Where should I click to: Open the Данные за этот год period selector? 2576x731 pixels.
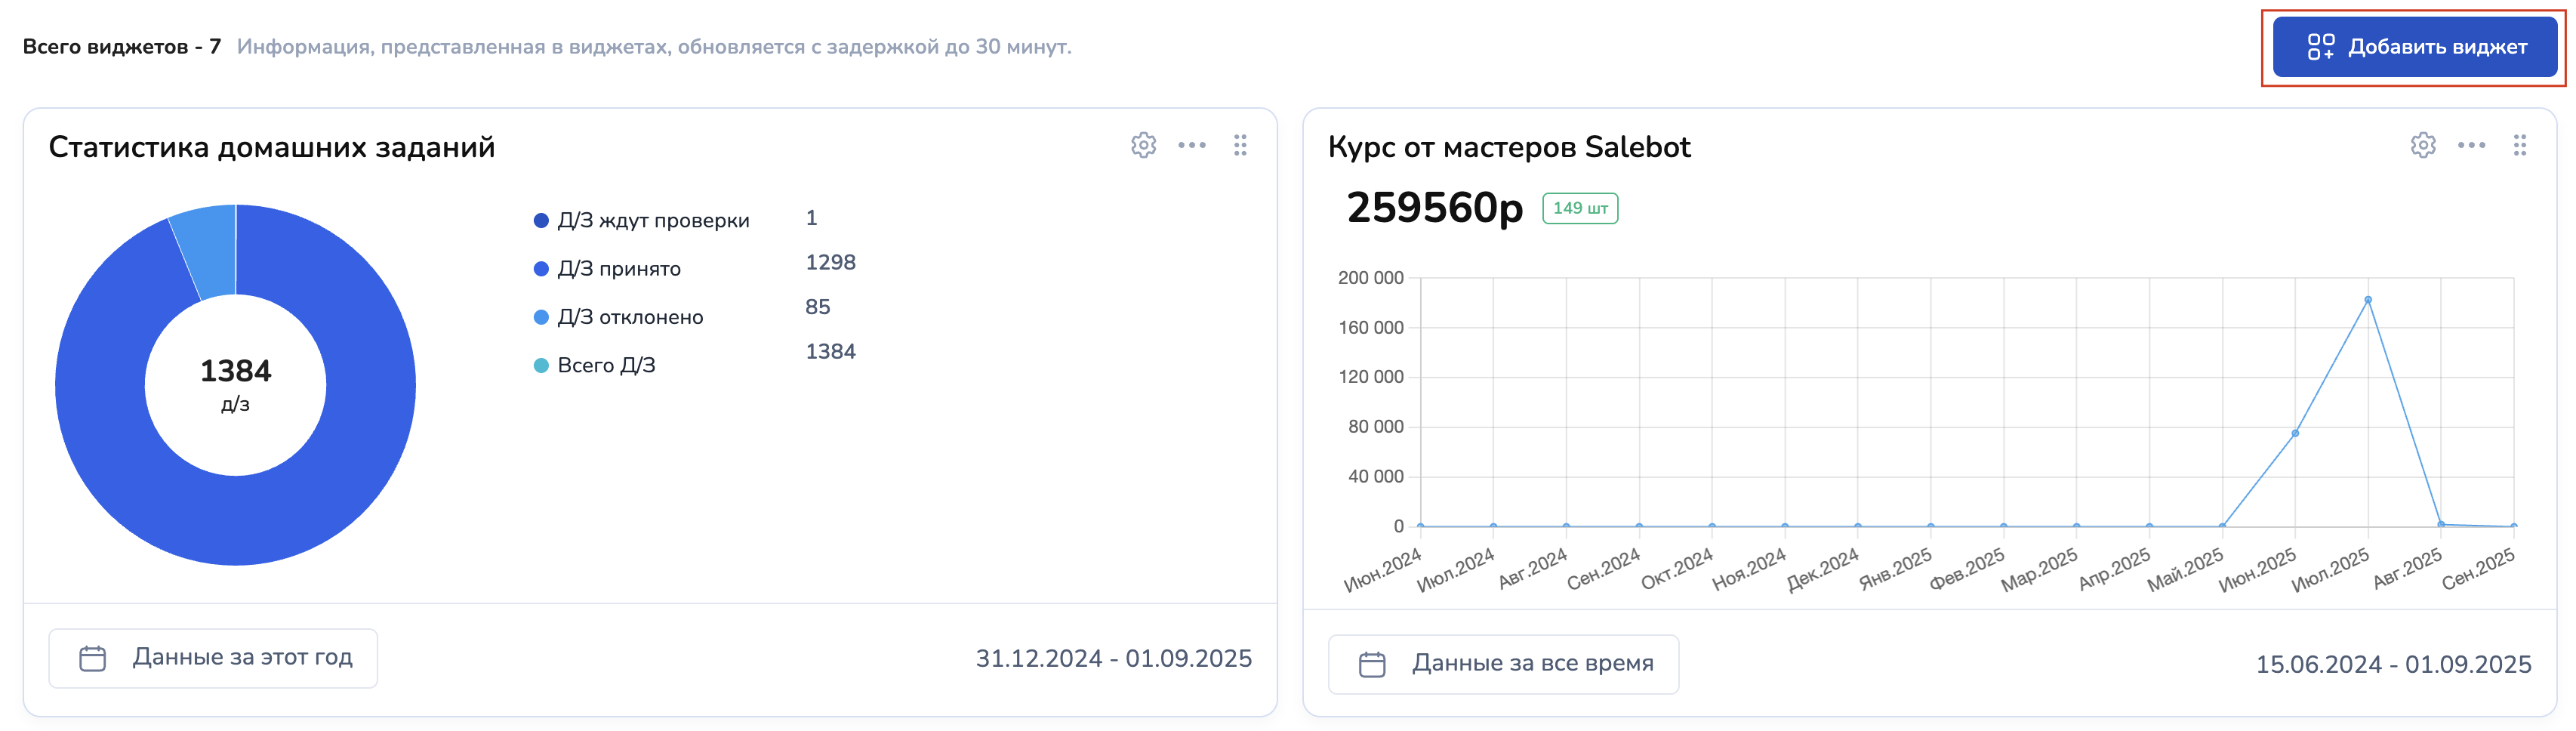pyautogui.click(x=213, y=658)
